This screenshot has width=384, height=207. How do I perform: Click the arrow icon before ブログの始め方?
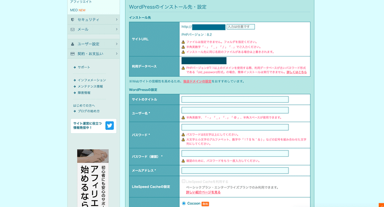click(x=75, y=111)
